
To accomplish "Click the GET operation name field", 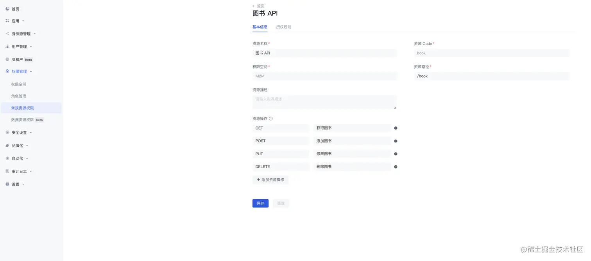I will pyautogui.click(x=281, y=128).
